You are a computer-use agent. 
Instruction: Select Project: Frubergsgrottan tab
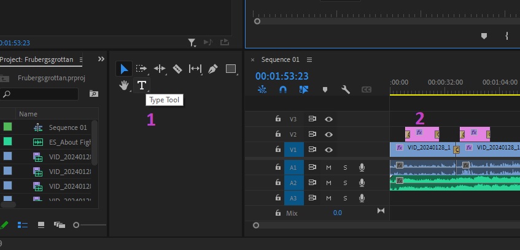coord(37,59)
